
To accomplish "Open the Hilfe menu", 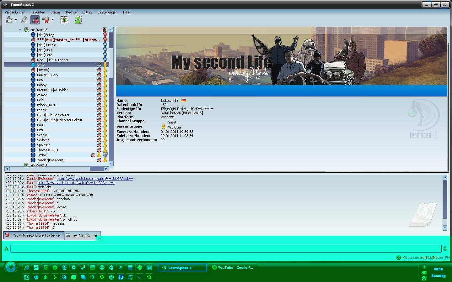I will click(x=126, y=12).
